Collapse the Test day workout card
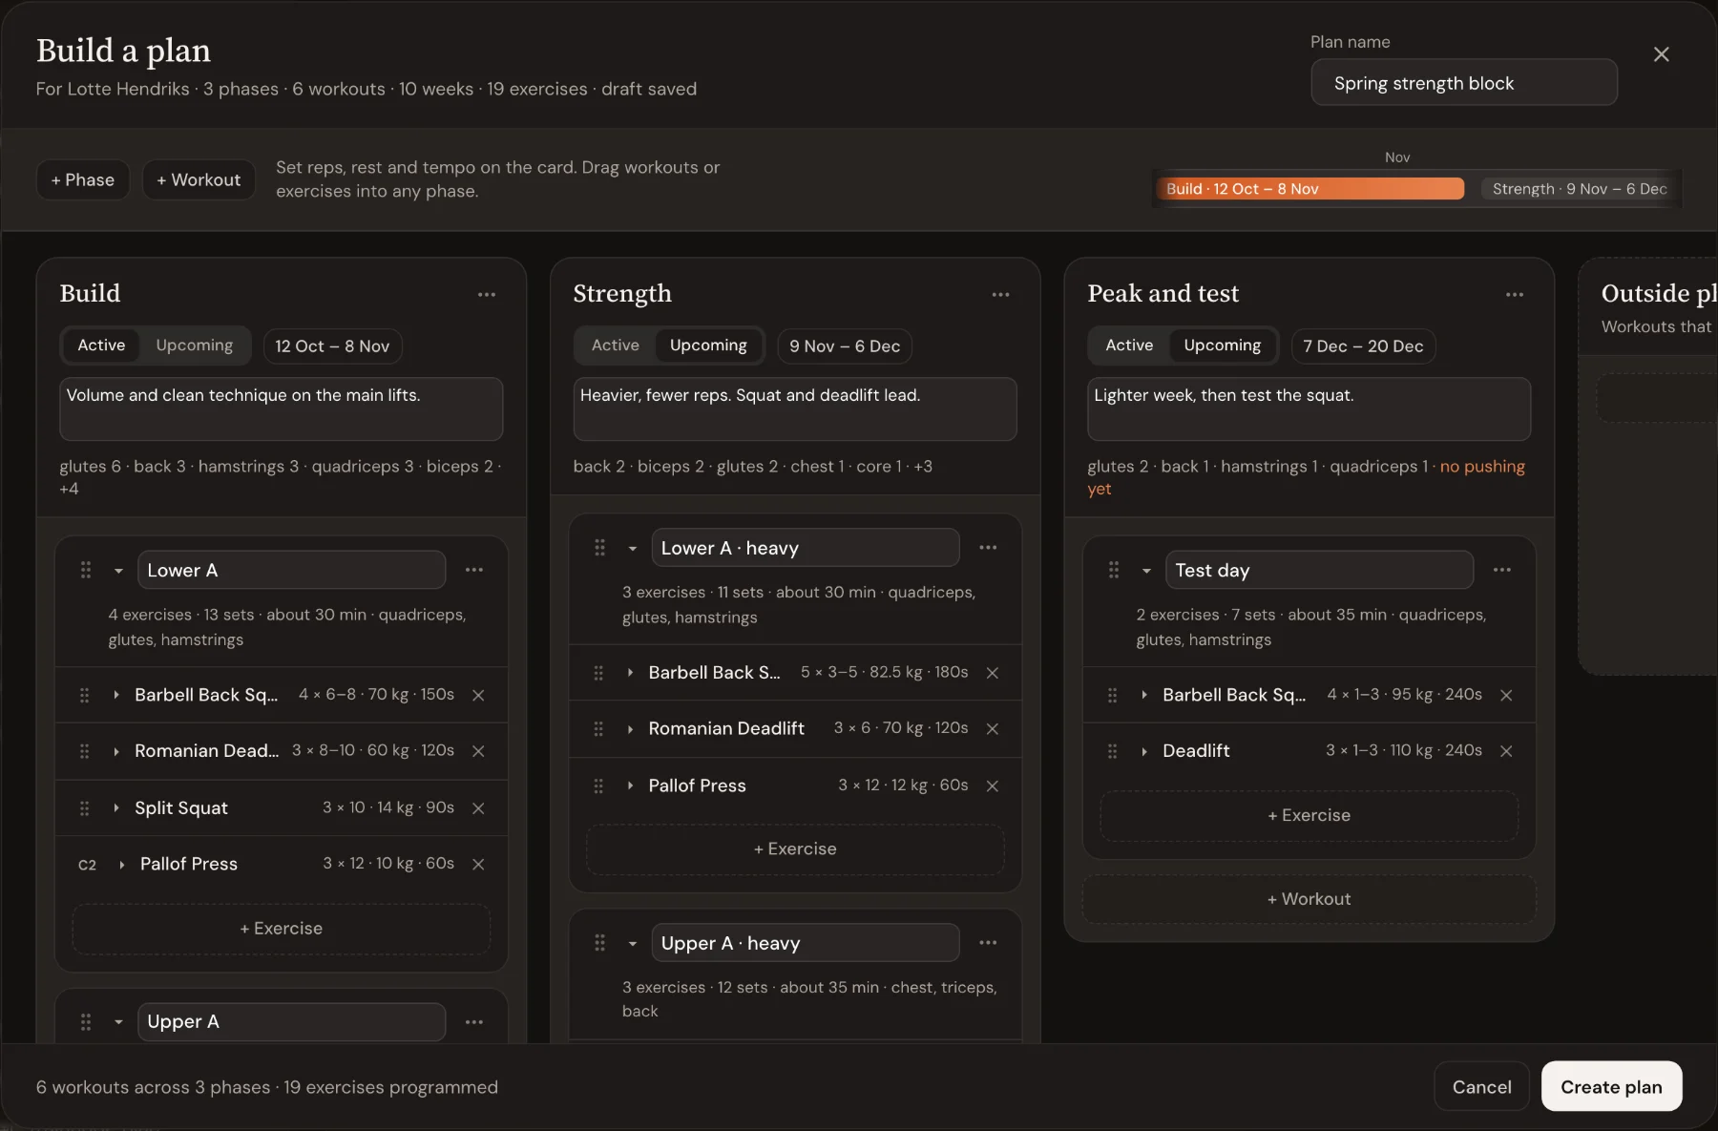This screenshot has height=1131, width=1718. (x=1146, y=571)
